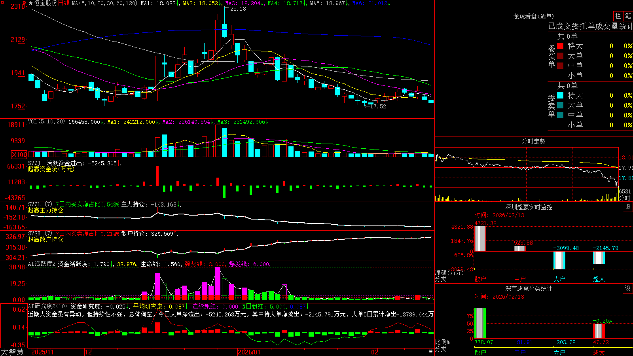
Task: Click the 12 month marker on timeline
Action: click(x=89, y=352)
